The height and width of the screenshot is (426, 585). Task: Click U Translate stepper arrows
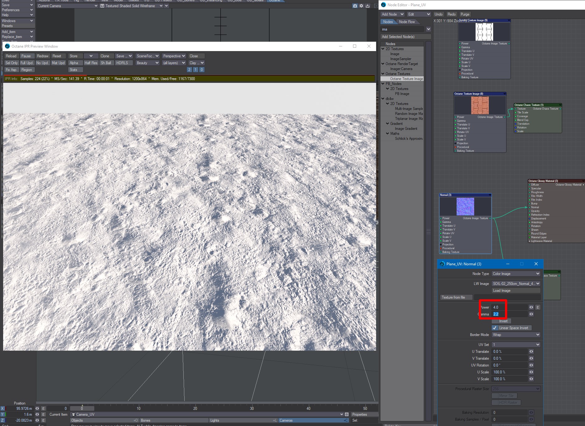531,352
